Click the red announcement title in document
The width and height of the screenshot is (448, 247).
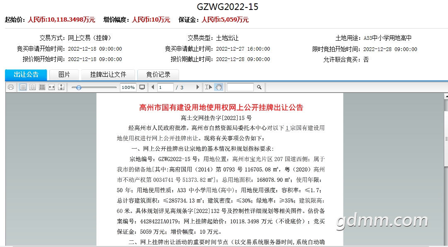pos(221,108)
